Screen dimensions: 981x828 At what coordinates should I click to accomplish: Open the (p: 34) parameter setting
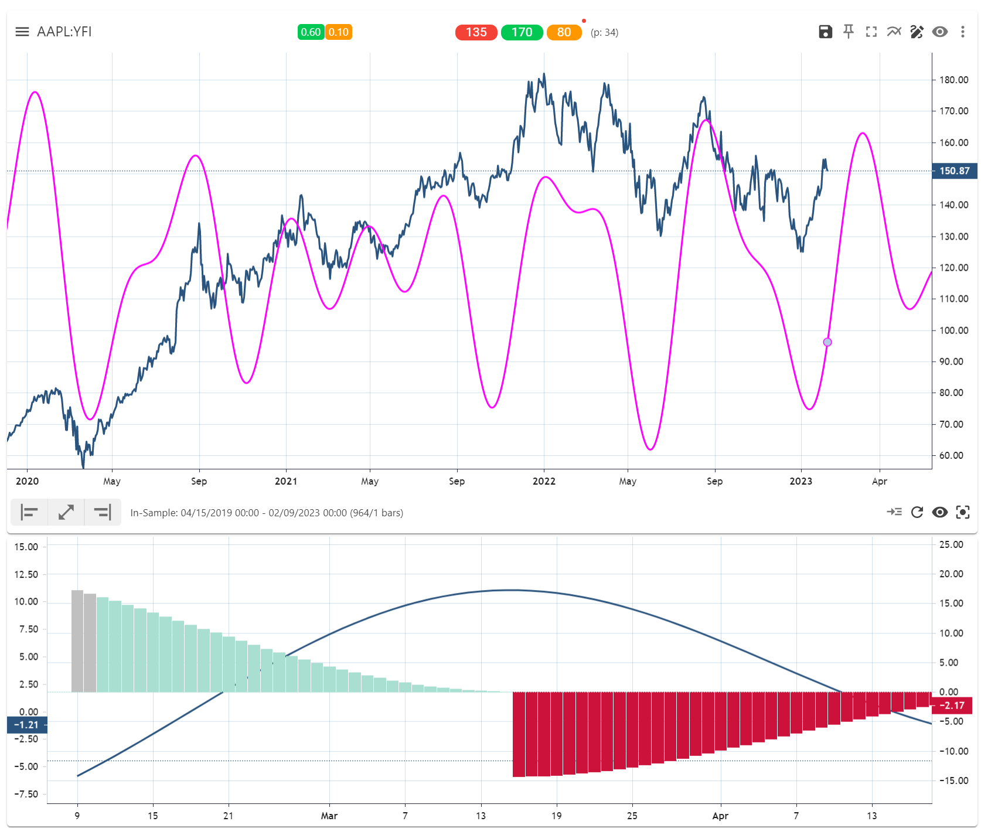(x=604, y=33)
